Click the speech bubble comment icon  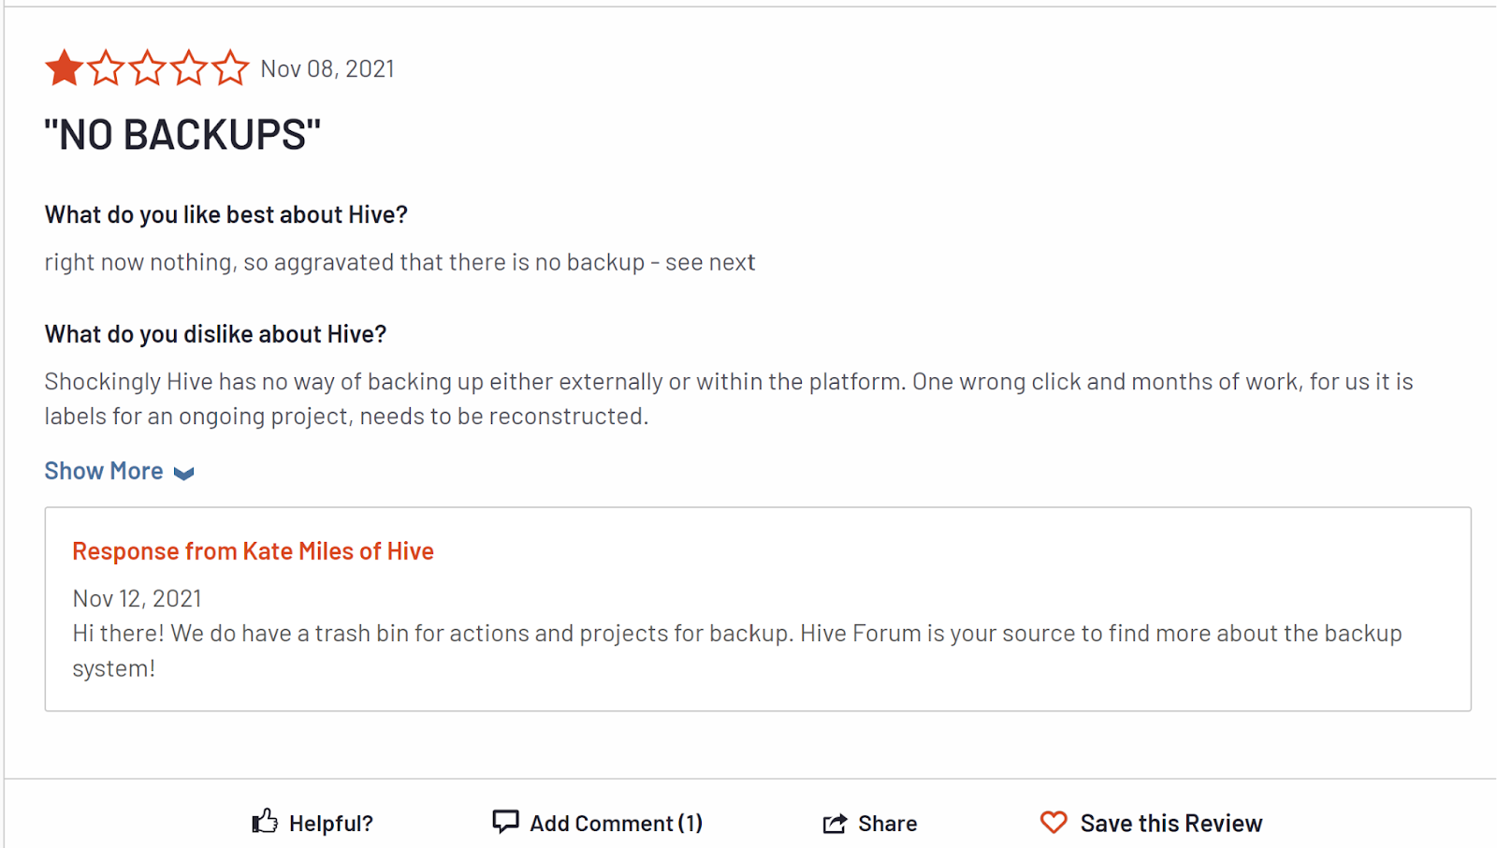(505, 822)
